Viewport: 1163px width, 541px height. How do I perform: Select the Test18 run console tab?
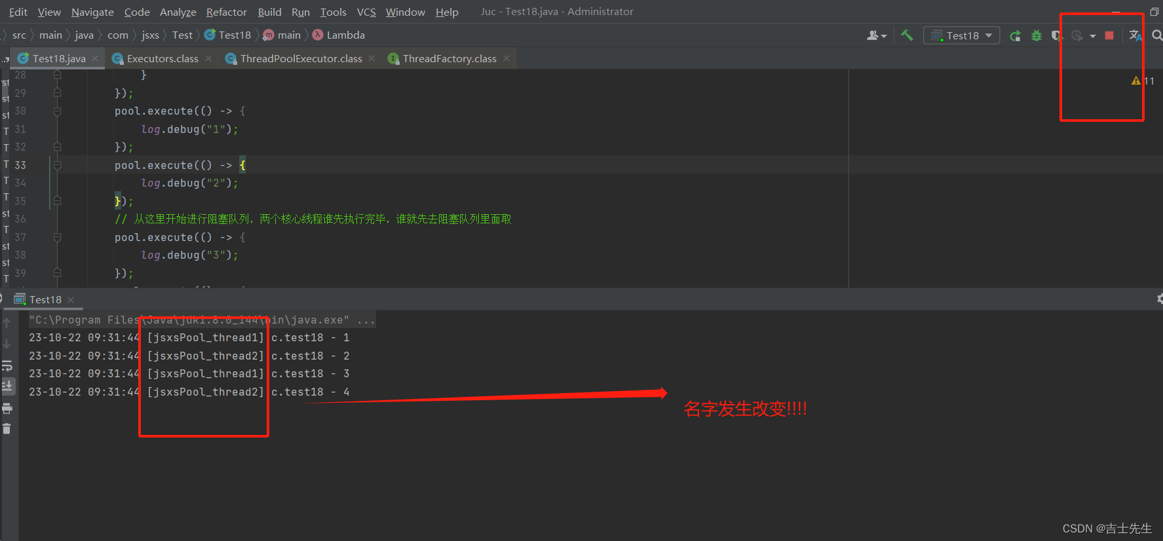click(45, 299)
